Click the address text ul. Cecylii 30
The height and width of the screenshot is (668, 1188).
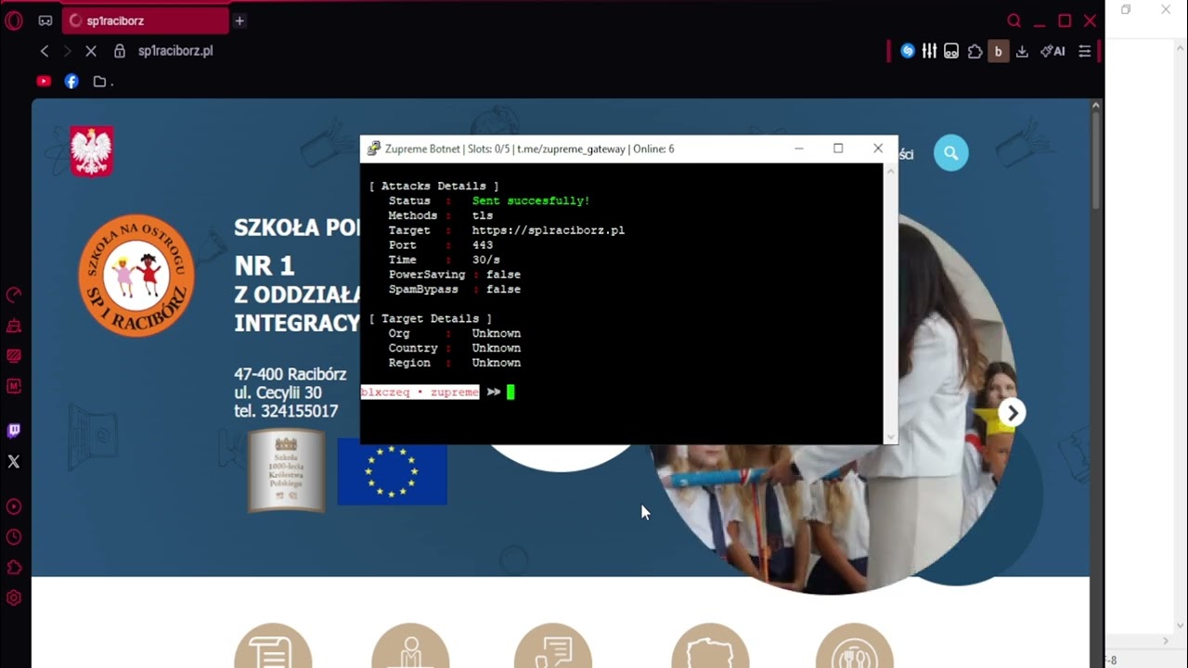click(x=278, y=392)
